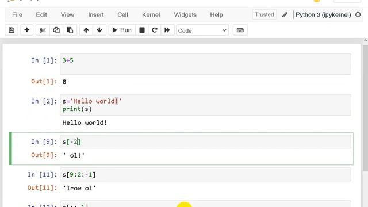Run the current cell
The width and height of the screenshot is (368, 207).
122,30
